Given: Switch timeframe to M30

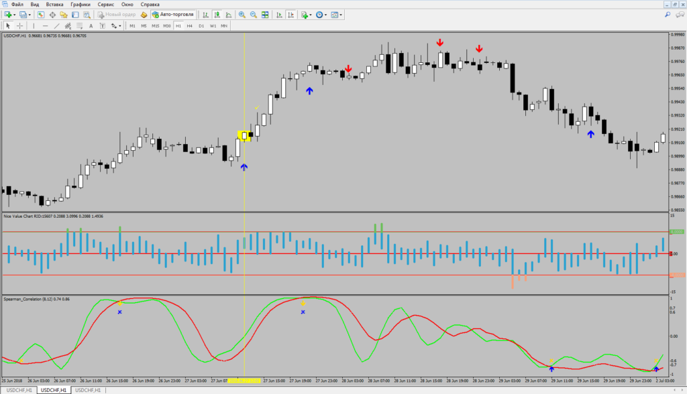Looking at the screenshot, I should [167, 26].
